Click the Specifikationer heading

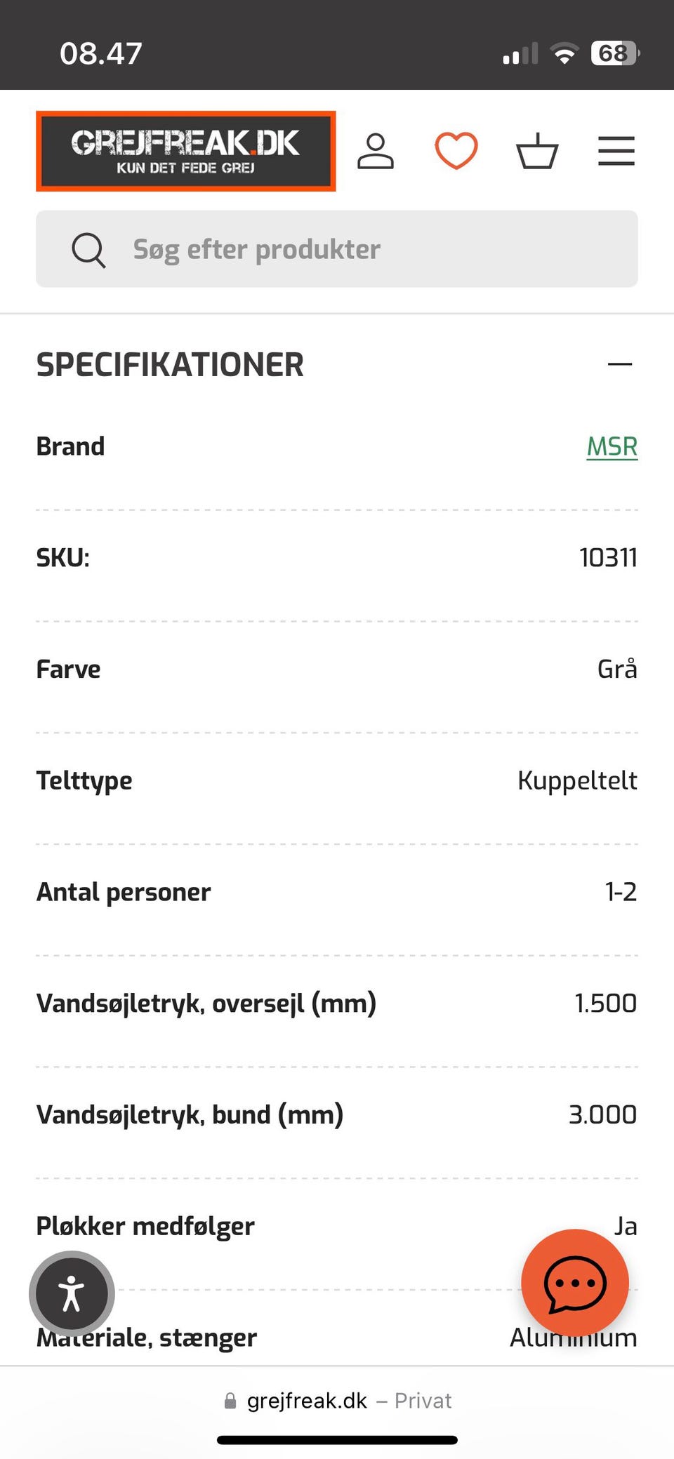[170, 365]
